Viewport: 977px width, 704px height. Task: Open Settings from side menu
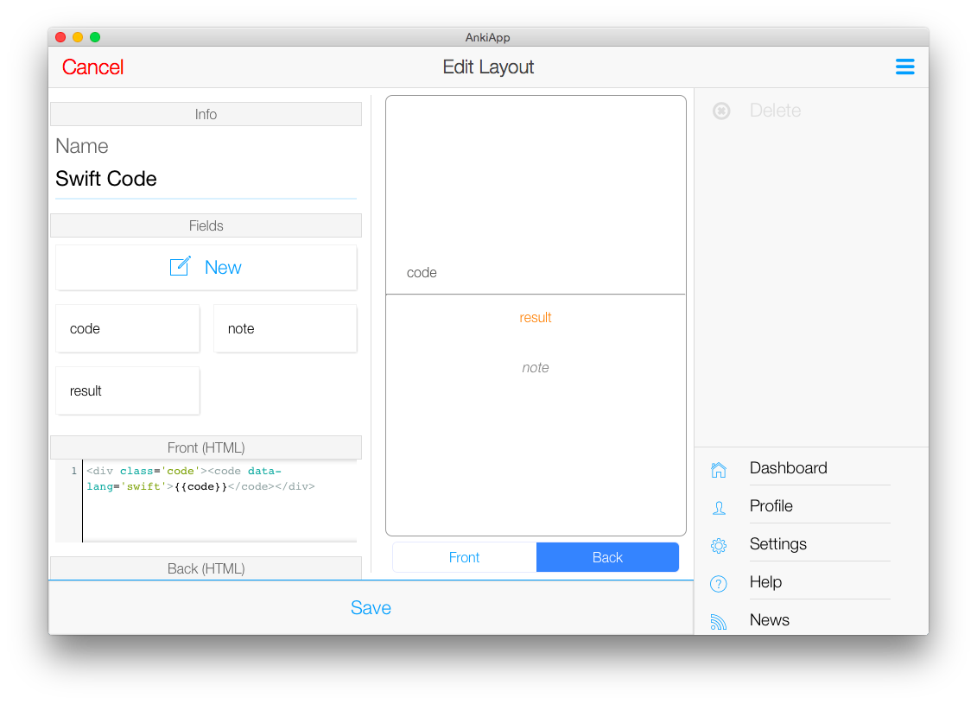pyautogui.click(x=778, y=544)
